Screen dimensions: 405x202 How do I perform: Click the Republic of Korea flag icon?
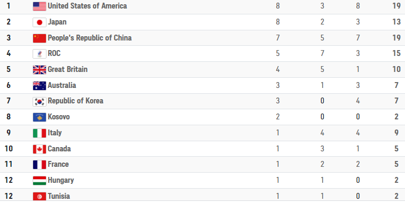tap(39, 101)
